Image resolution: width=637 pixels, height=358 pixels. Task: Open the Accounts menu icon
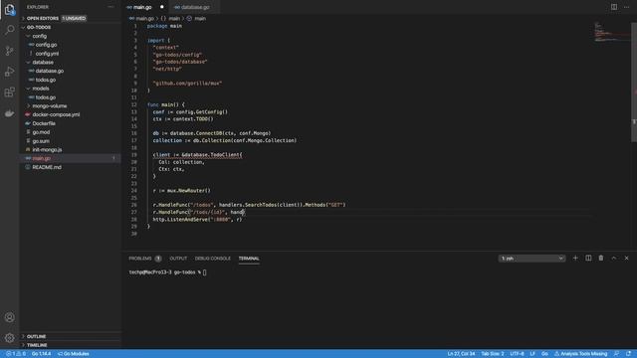(x=10, y=317)
